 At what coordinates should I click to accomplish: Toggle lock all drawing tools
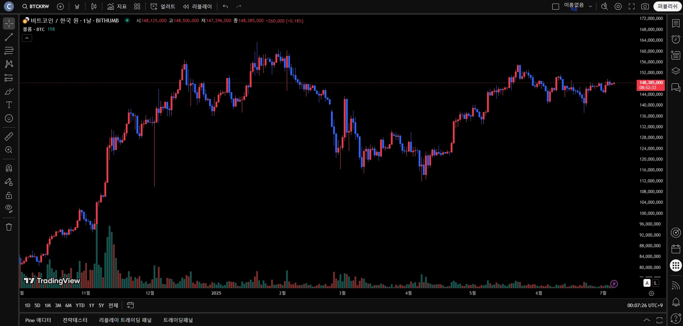click(x=9, y=195)
